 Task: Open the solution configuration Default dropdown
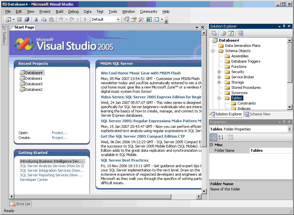tap(118, 19)
